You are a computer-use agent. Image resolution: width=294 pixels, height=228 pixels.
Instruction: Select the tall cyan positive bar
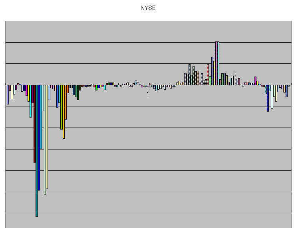pyautogui.click(x=218, y=63)
